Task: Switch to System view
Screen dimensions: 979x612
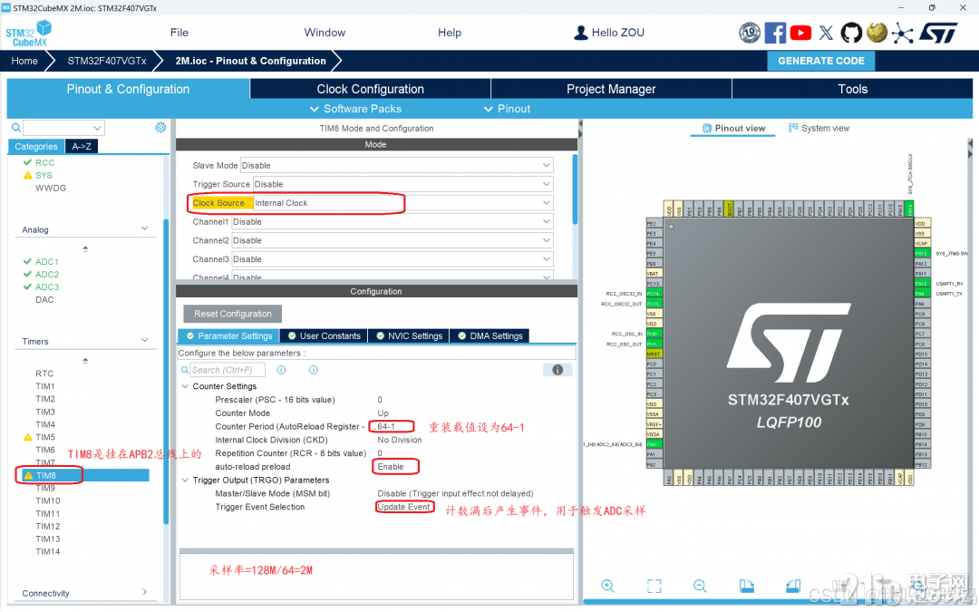Action: (x=819, y=128)
